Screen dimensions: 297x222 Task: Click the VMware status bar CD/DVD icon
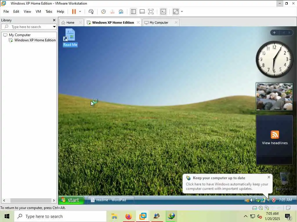261,208
